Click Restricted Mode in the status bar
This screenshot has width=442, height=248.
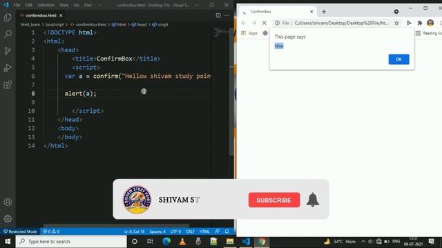click(x=20, y=231)
